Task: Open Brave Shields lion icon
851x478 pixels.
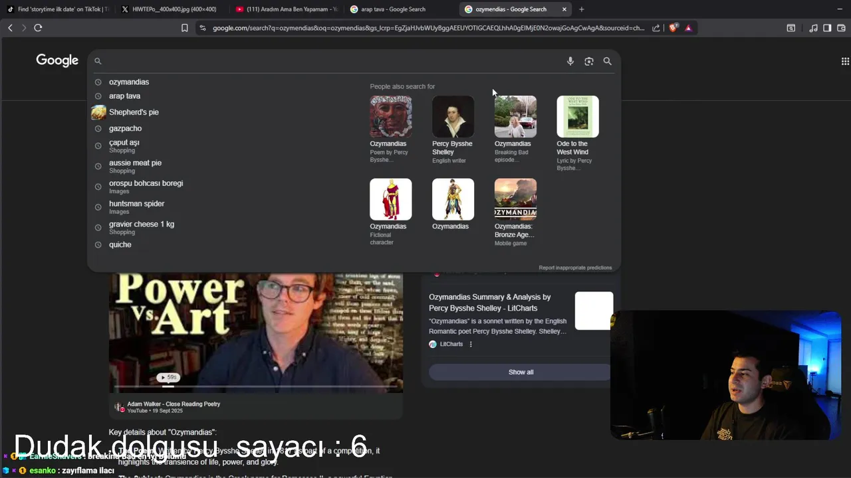Action: click(x=673, y=28)
